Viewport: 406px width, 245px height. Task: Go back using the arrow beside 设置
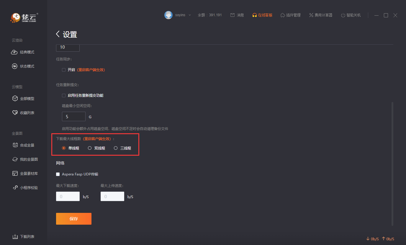pos(58,34)
